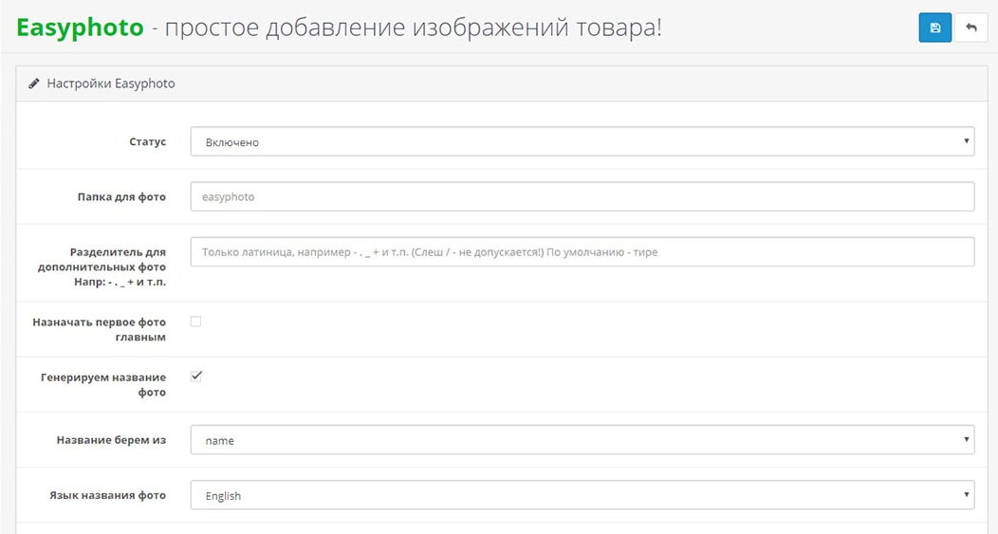Enable the Назначать первое фото главным checkbox
Viewport: 998px width, 534px height.
pyautogui.click(x=196, y=322)
